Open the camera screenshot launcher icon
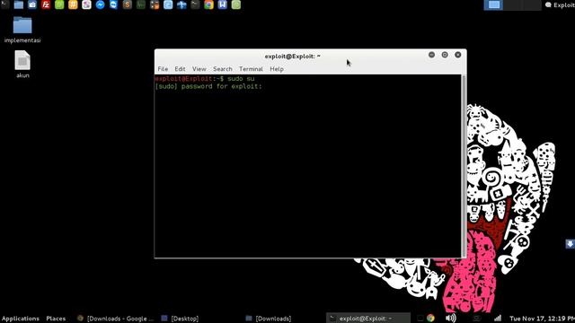The image size is (575, 323). (32, 4)
